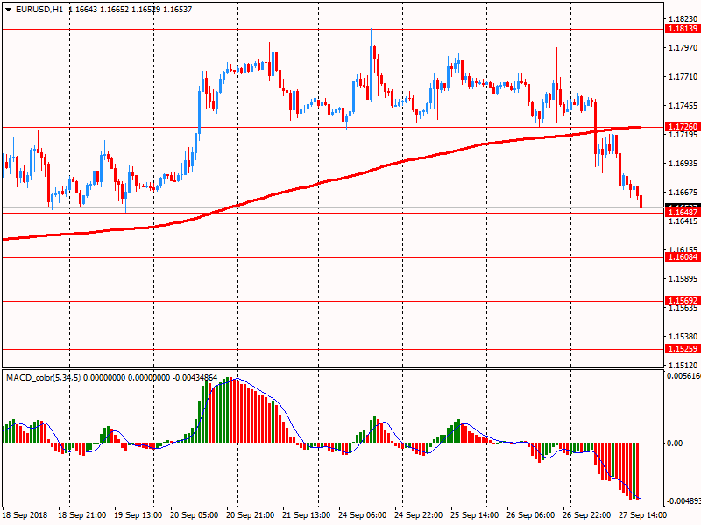Click the black current price label on the price axis
Screen dimensions: 701x525
pyautogui.click(x=682, y=206)
